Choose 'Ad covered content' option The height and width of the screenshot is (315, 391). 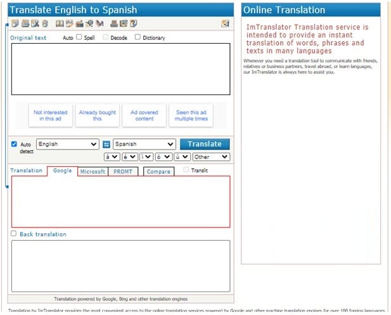144,115
